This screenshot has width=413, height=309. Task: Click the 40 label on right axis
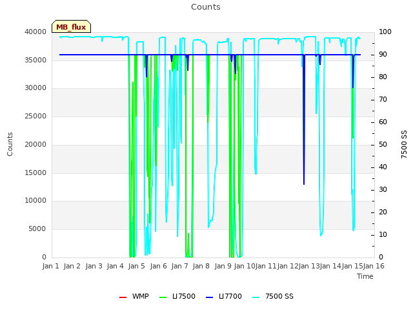(x=383, y=167)
